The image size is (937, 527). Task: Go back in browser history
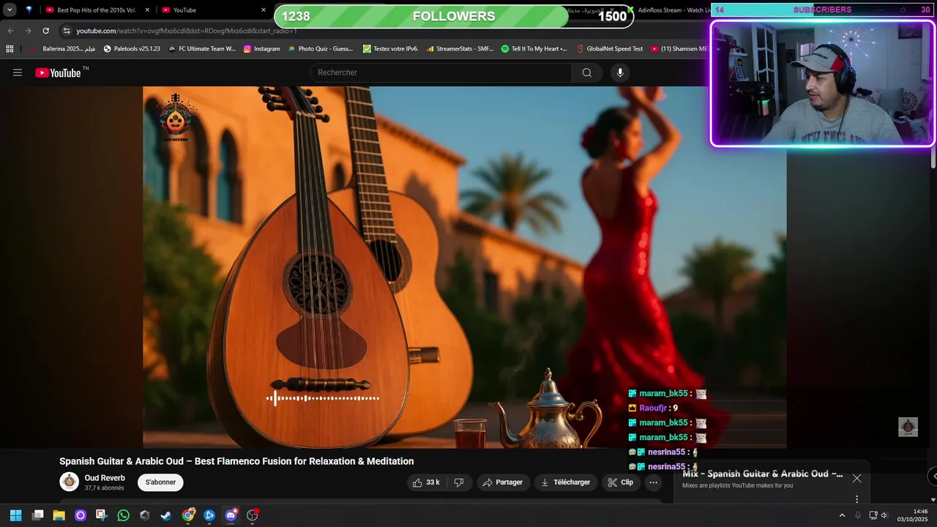[x=10, y=31]
